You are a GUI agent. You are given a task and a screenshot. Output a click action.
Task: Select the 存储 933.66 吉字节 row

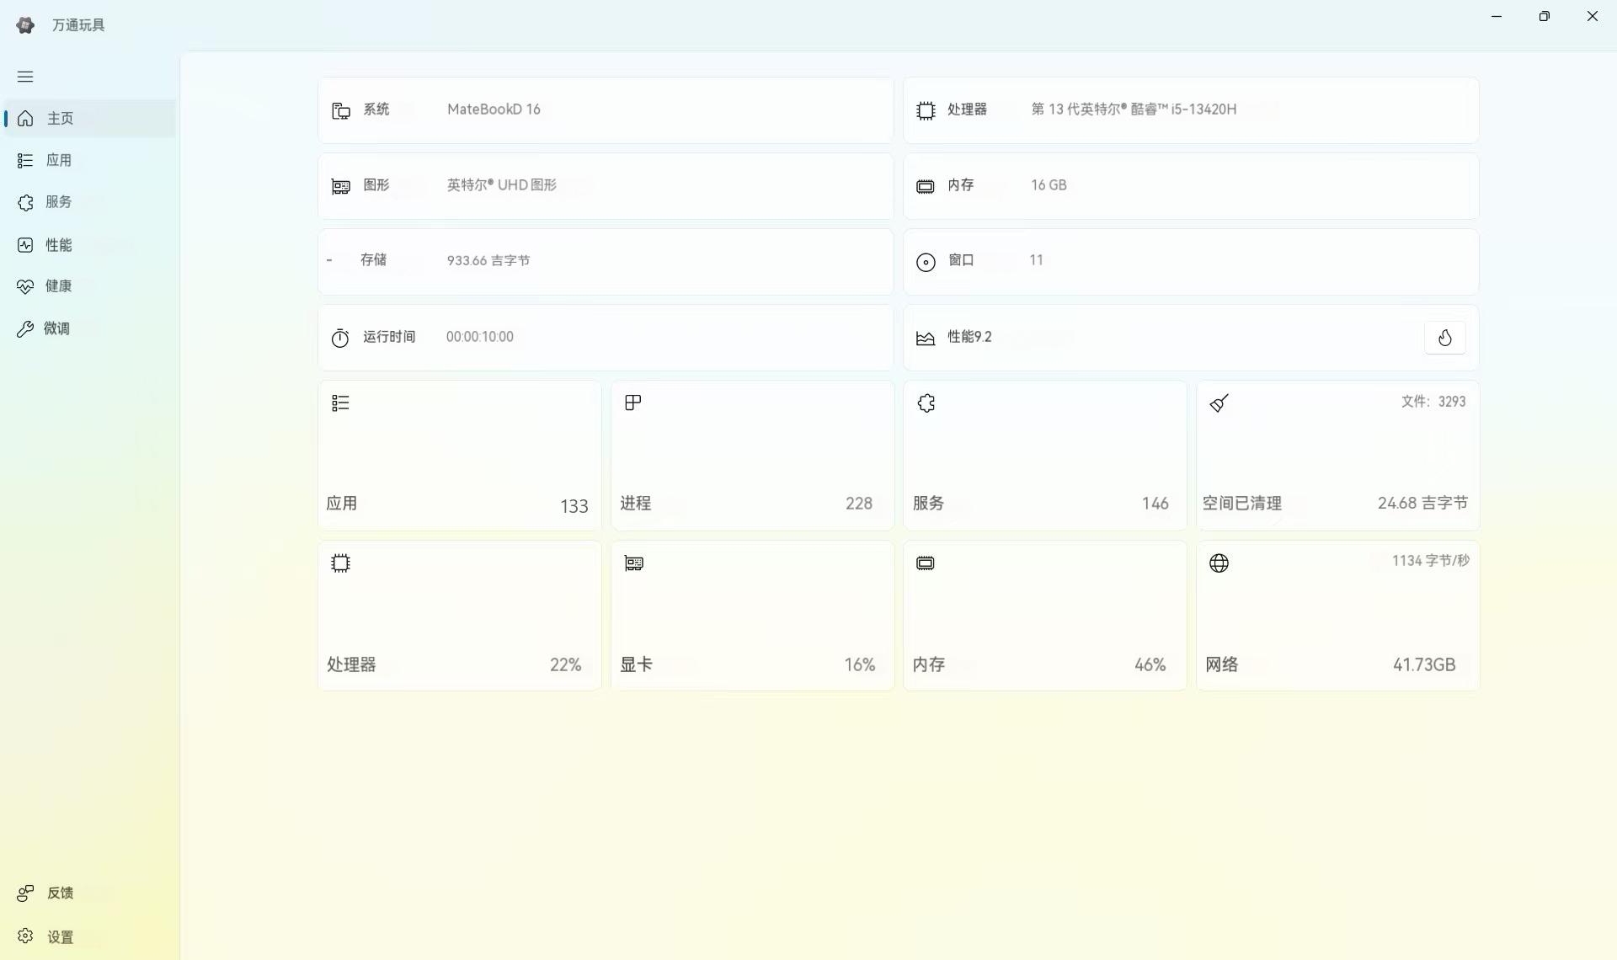(x=605, y=261)
